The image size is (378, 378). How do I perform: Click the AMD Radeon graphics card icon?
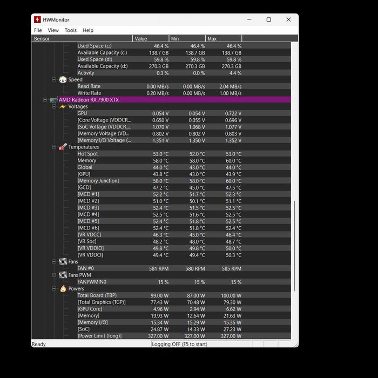pos(53,100)
